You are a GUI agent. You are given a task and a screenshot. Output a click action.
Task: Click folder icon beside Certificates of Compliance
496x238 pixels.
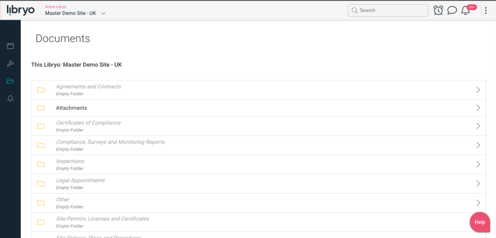coord(41,126)
